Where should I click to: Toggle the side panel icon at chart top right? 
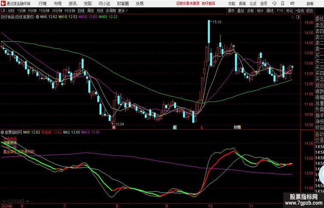pyautogui.click(x=298, y=17)
